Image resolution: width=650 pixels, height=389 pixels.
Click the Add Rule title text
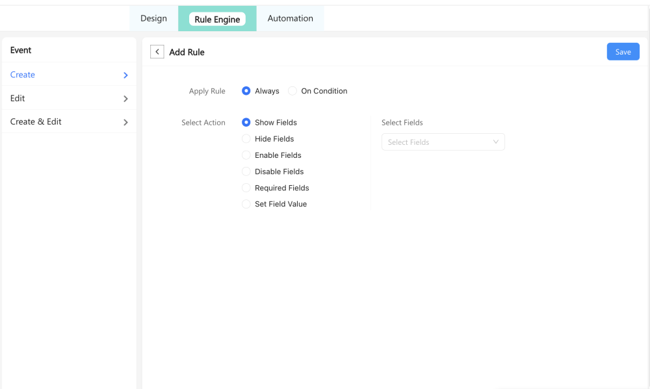(x=187, y=52)
